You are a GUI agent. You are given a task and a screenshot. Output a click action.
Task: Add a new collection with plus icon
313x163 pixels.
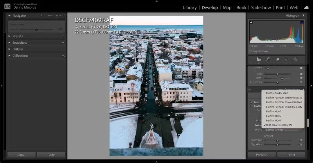(x=63, y=56)
